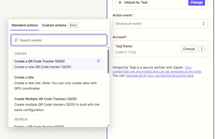Pin the Create a QR Code Tracker action
Screen dimensions: 215x139
[98, 61]
